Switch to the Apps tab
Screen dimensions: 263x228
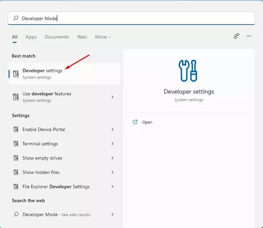[x=31, y=37]
